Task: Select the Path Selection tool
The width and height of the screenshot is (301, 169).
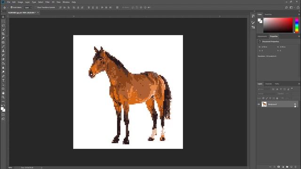Action: click(3, 84)
